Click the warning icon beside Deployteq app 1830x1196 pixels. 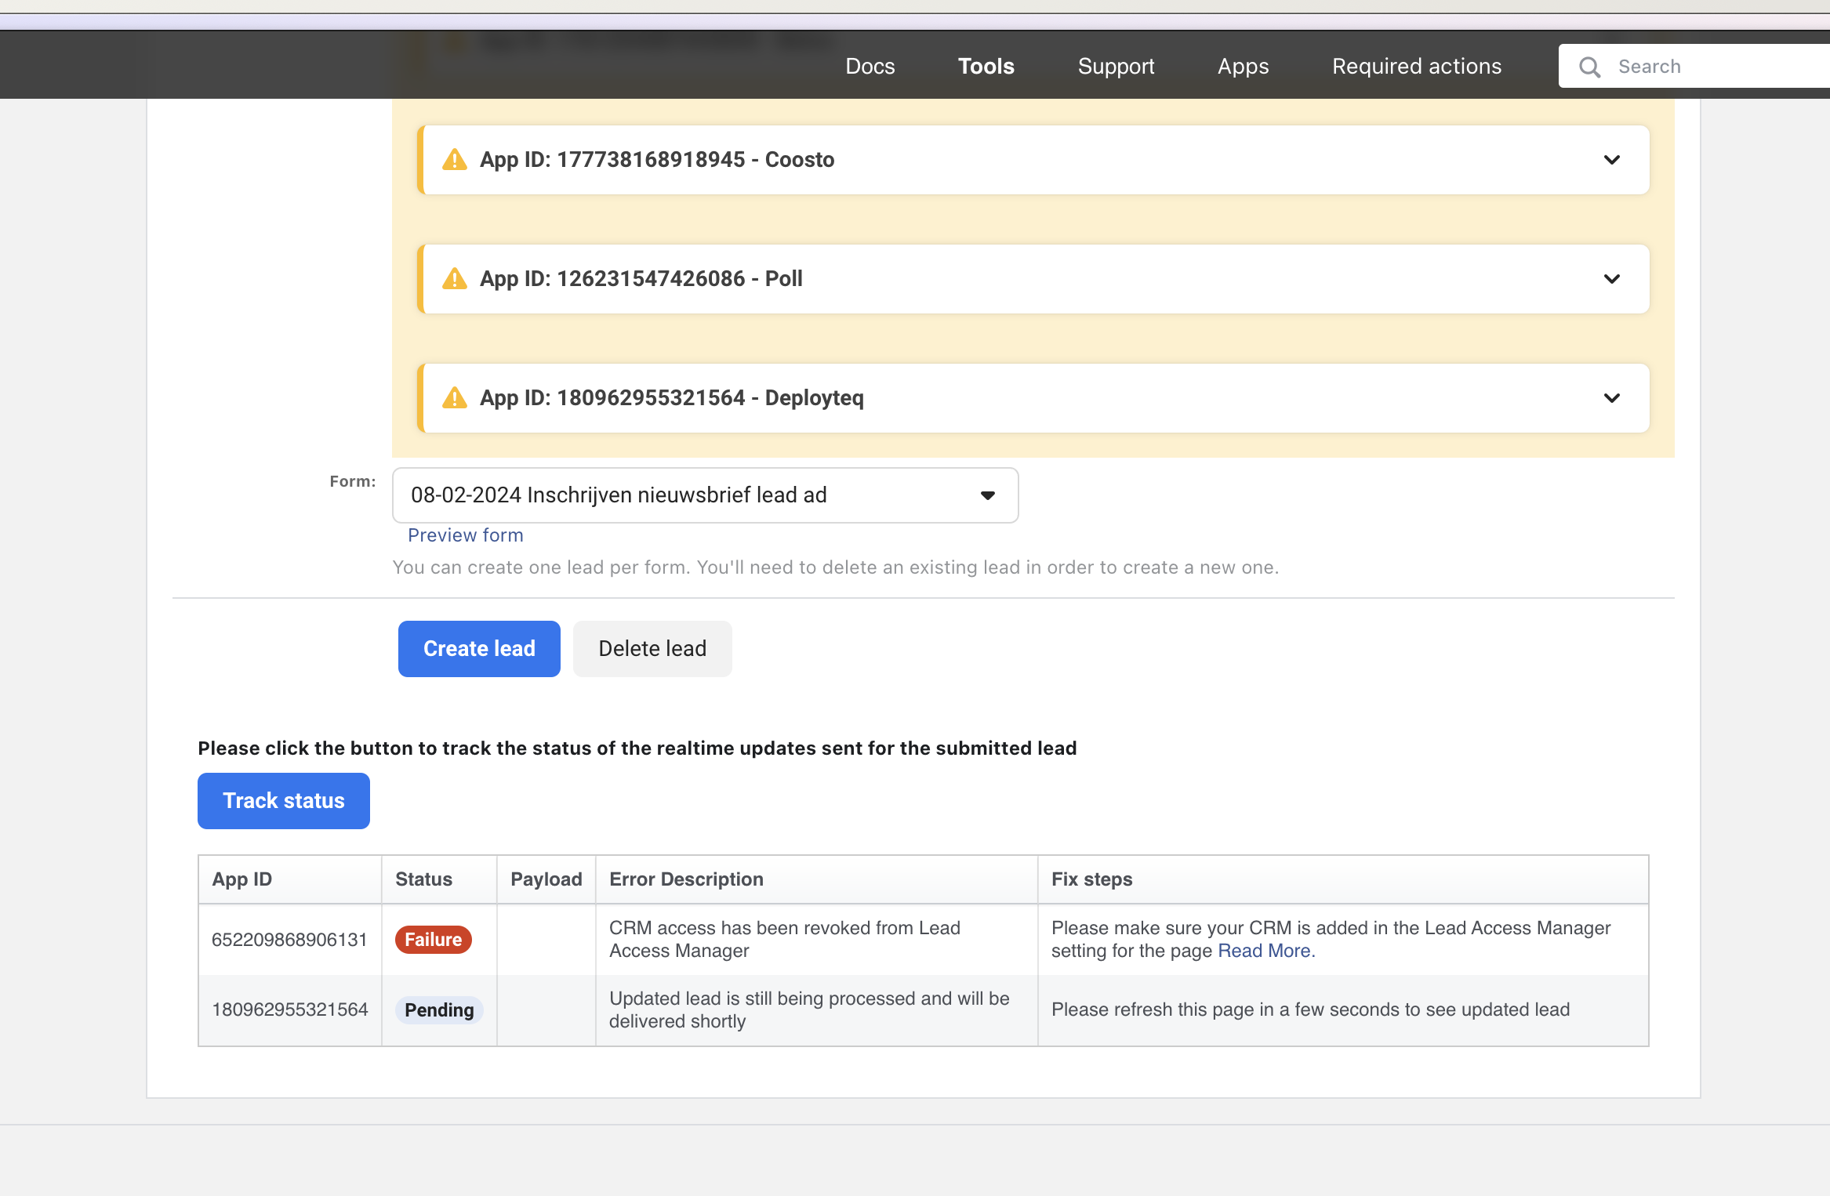click(x=455, y=398)
